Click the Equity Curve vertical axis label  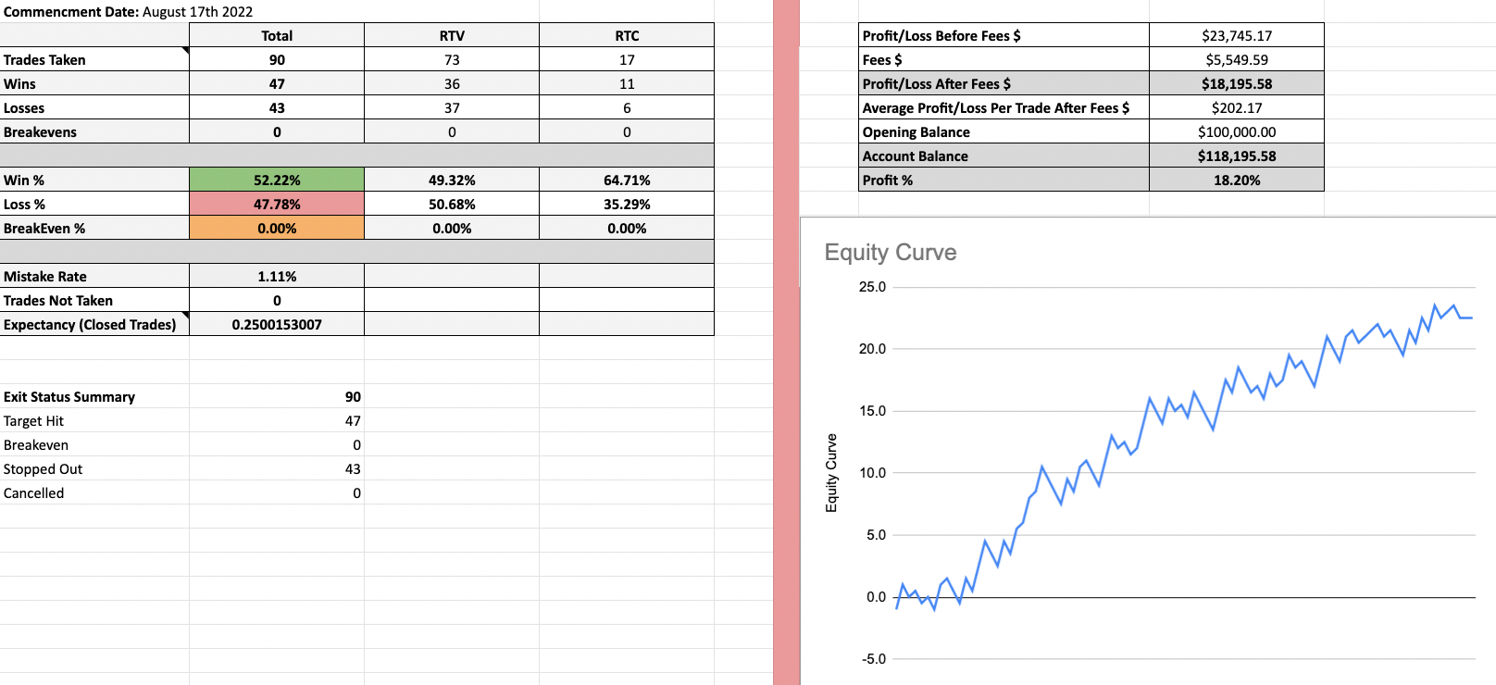[831, 472]
